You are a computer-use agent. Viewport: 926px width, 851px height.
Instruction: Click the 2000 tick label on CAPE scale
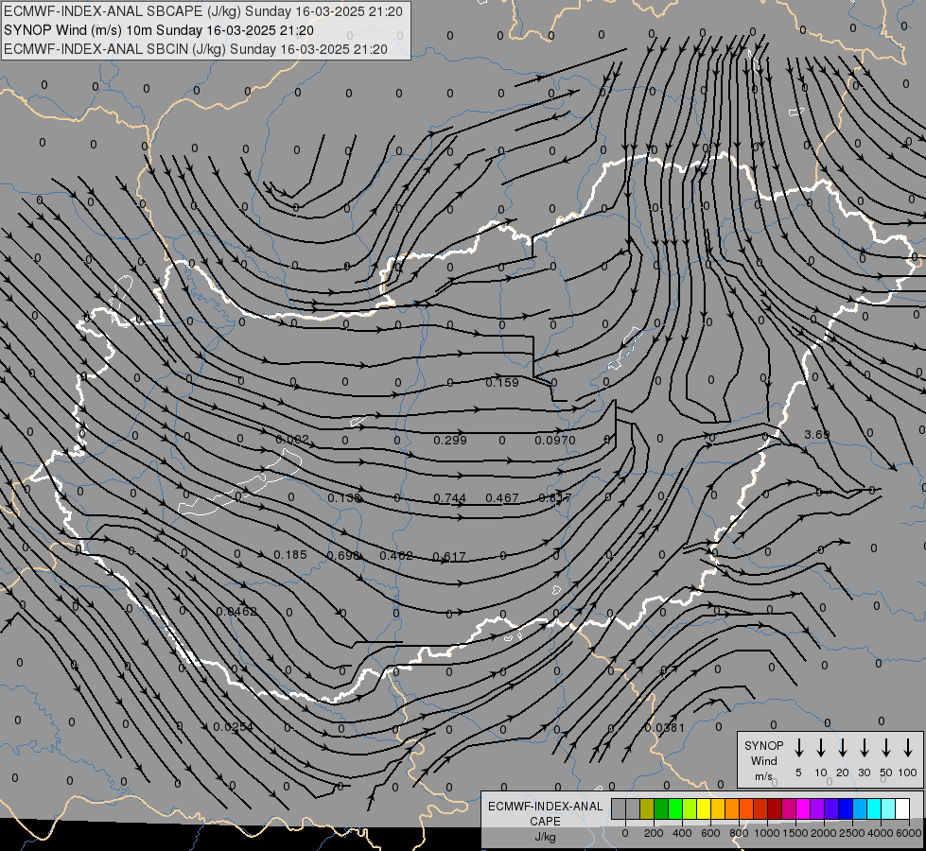(x=824, y=833)
